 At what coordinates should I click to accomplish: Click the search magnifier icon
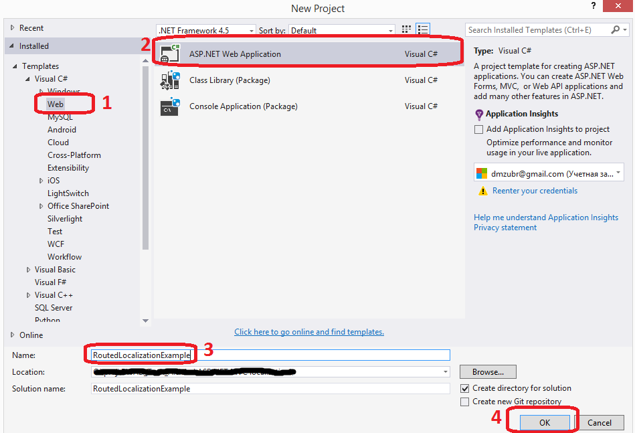click(x=615, y=29)
